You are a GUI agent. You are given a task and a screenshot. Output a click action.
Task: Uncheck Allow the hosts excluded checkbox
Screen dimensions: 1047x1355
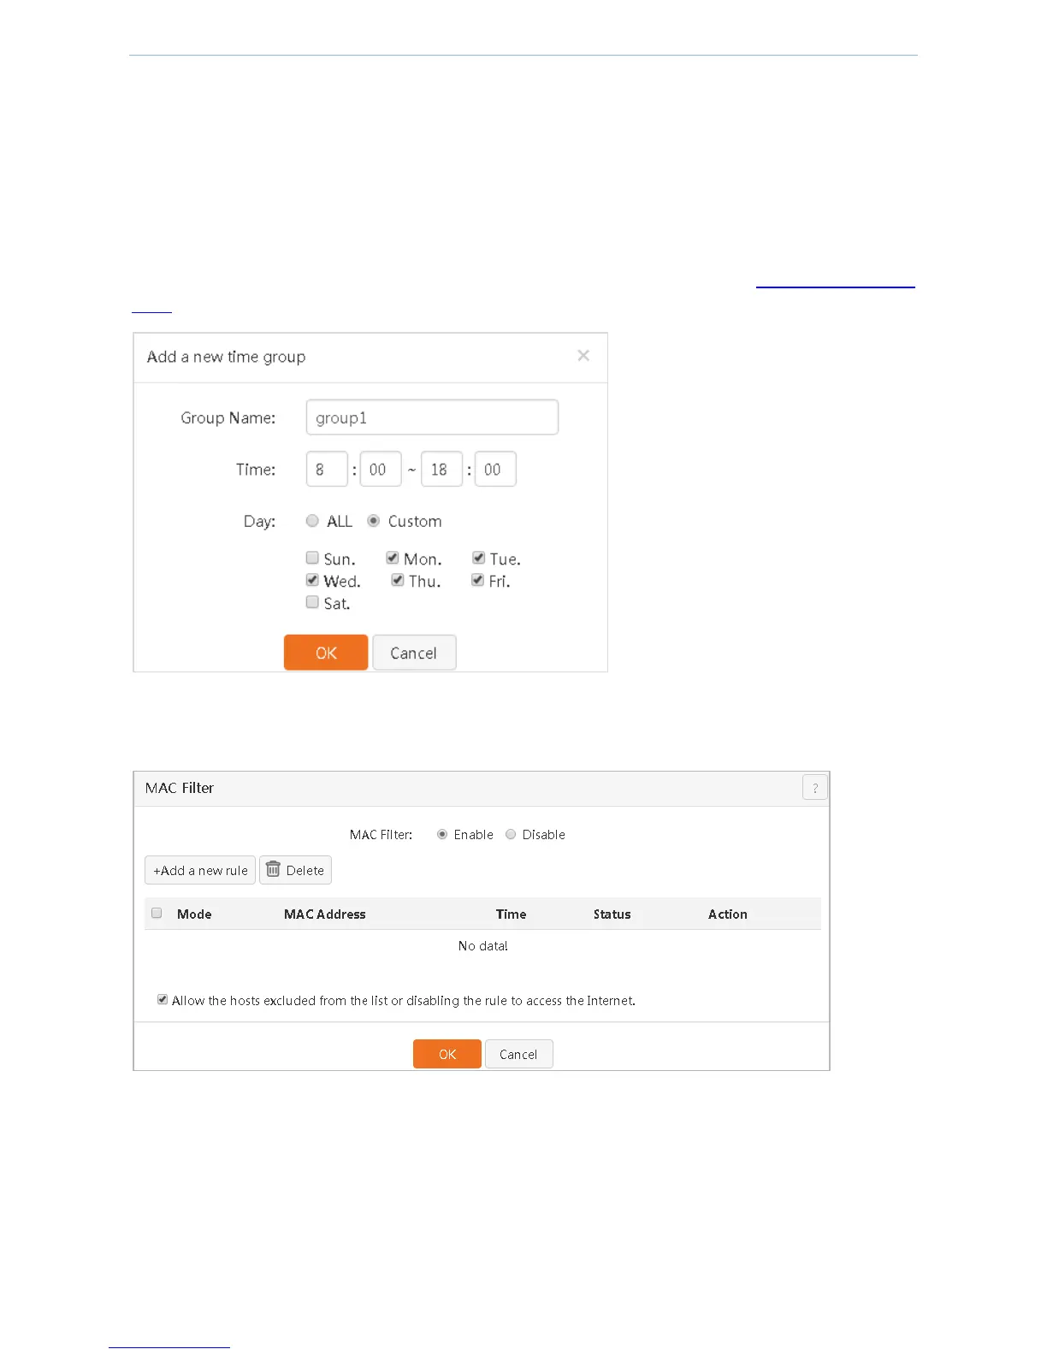(x=163, y=999)
